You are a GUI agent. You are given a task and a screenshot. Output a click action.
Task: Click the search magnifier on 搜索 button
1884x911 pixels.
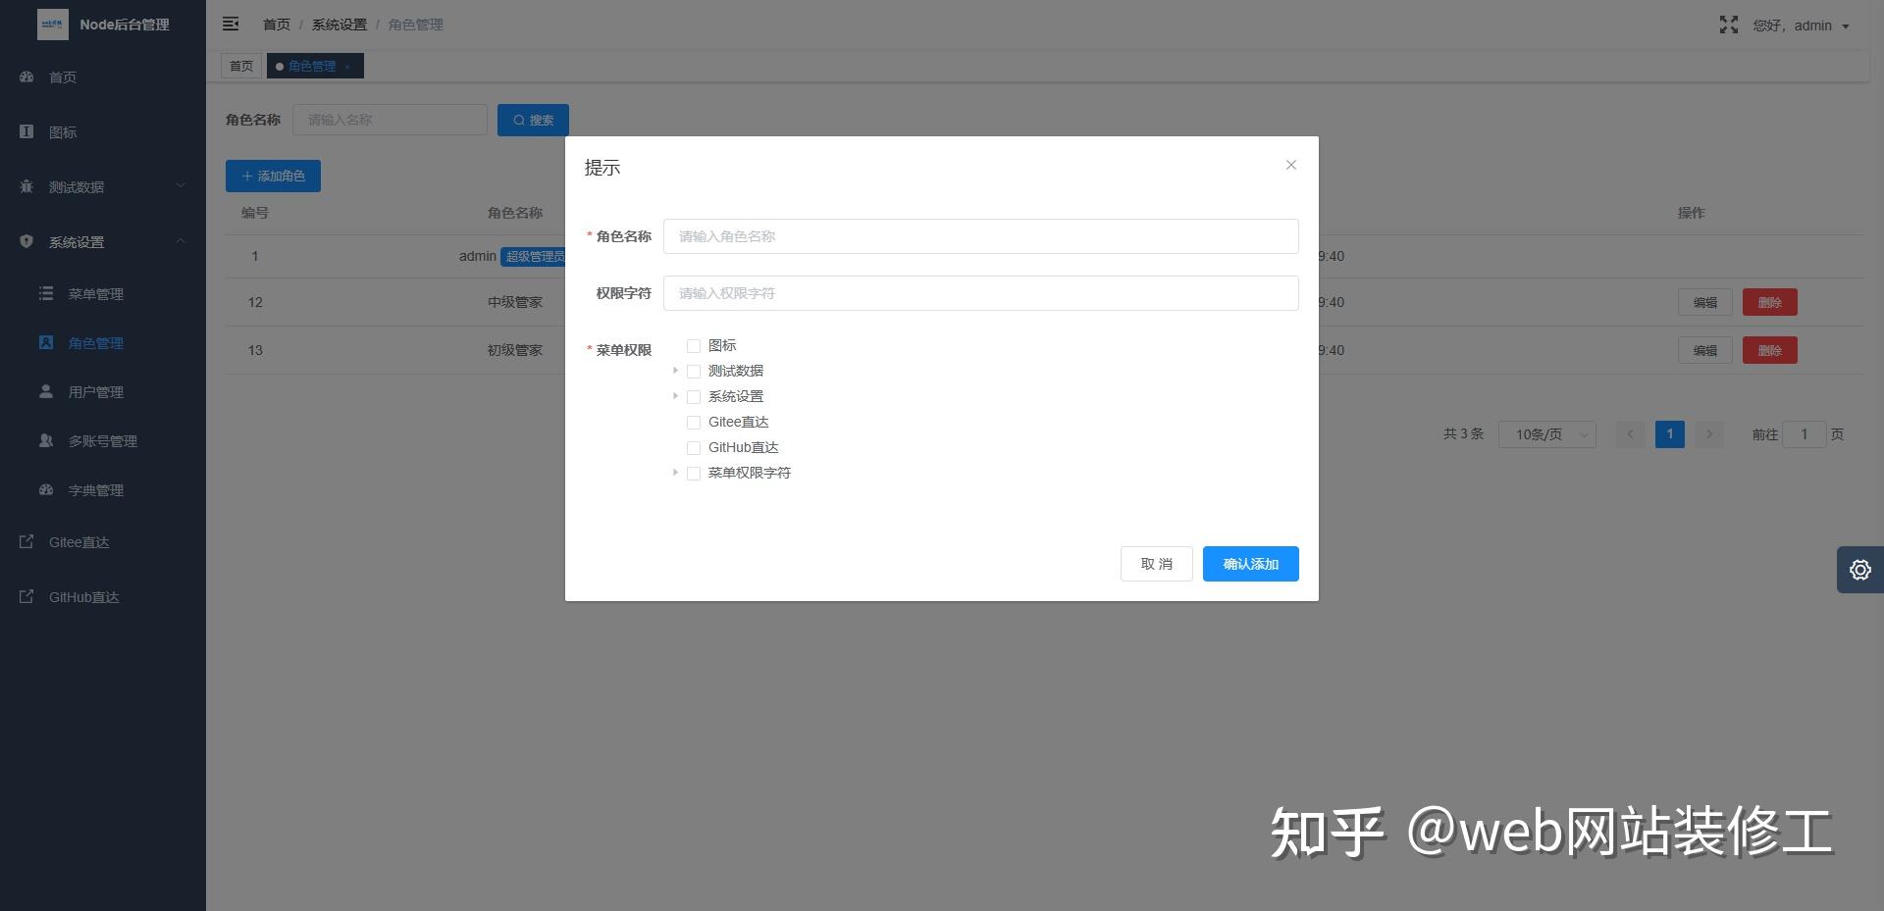click(x=519, y=120)
